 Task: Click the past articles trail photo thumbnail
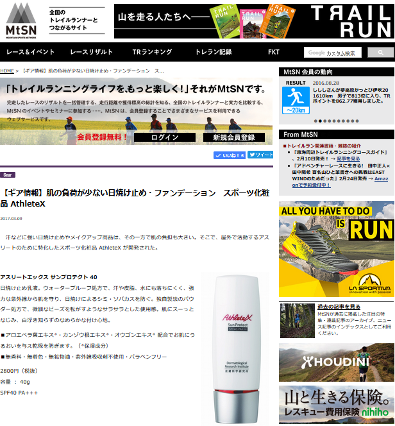(x=298, y=321)
